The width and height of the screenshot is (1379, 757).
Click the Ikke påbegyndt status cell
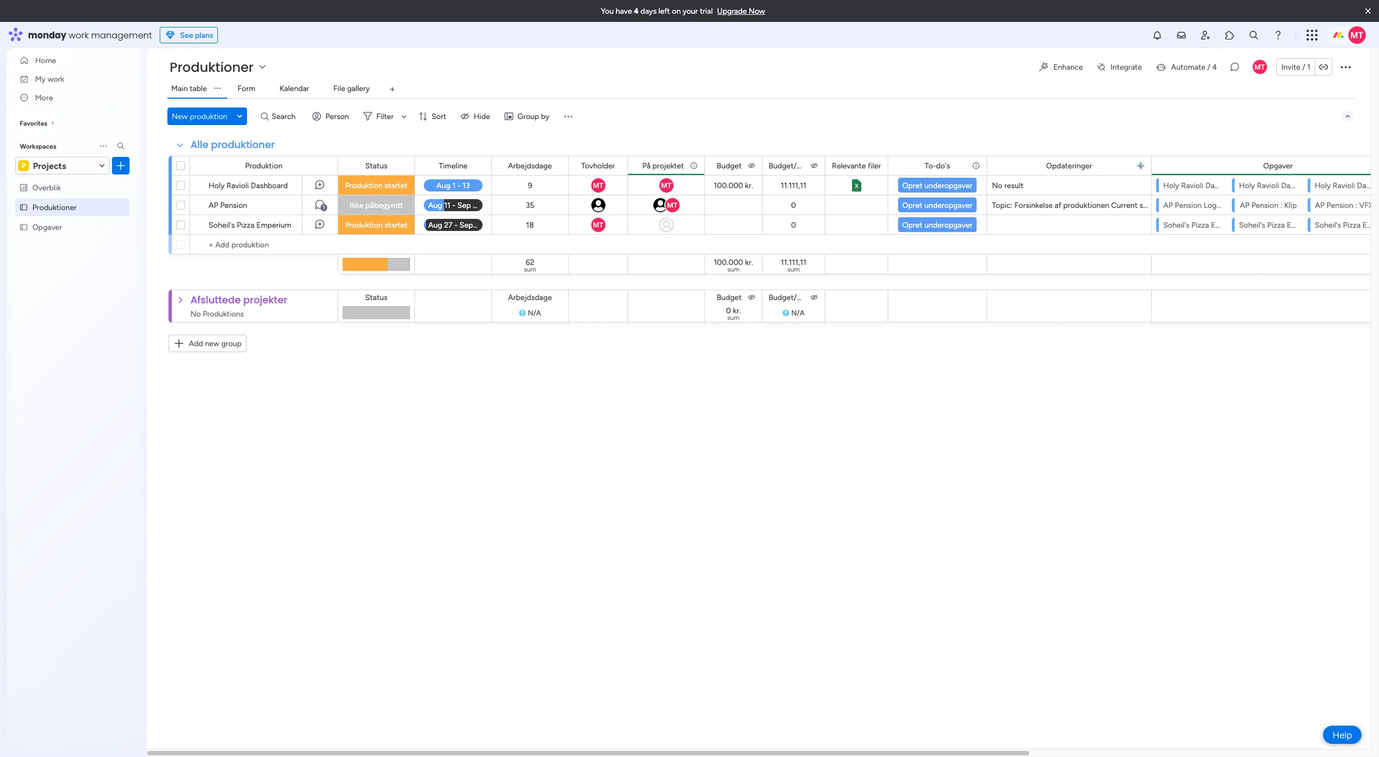pos(375,205)
